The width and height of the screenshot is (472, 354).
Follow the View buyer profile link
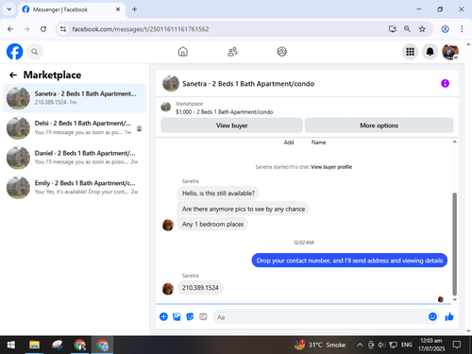[331, 167]
